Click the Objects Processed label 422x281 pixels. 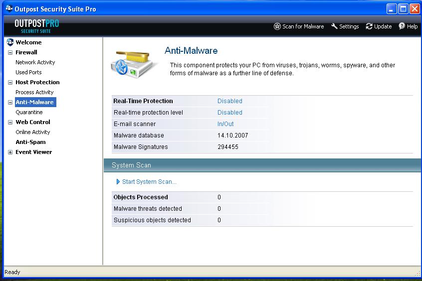point(141,197)
